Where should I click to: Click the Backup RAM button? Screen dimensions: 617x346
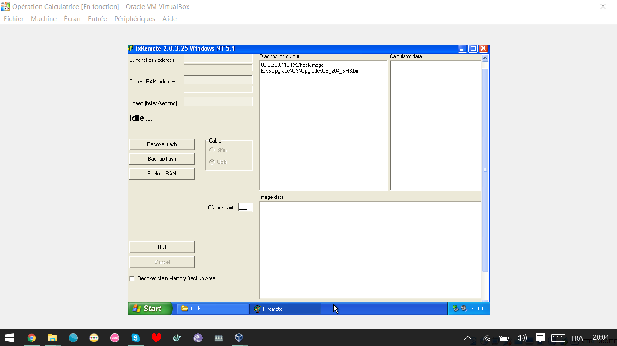pyautogui.click(x=162, y=174)
